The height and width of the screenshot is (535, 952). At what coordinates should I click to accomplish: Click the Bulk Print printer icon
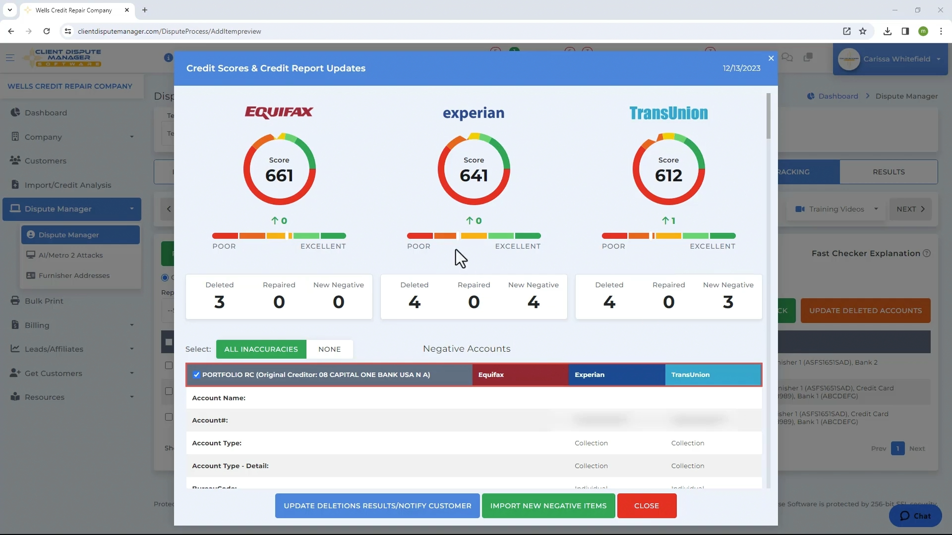coord(15,301)
